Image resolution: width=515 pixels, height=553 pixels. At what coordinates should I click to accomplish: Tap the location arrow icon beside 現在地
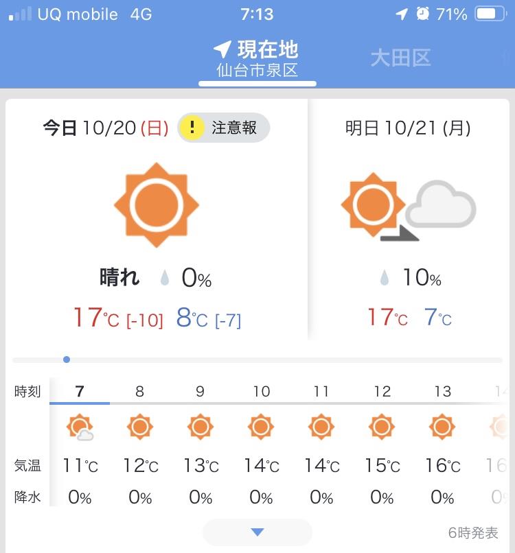pyautogui.click(x=222, y=49)
